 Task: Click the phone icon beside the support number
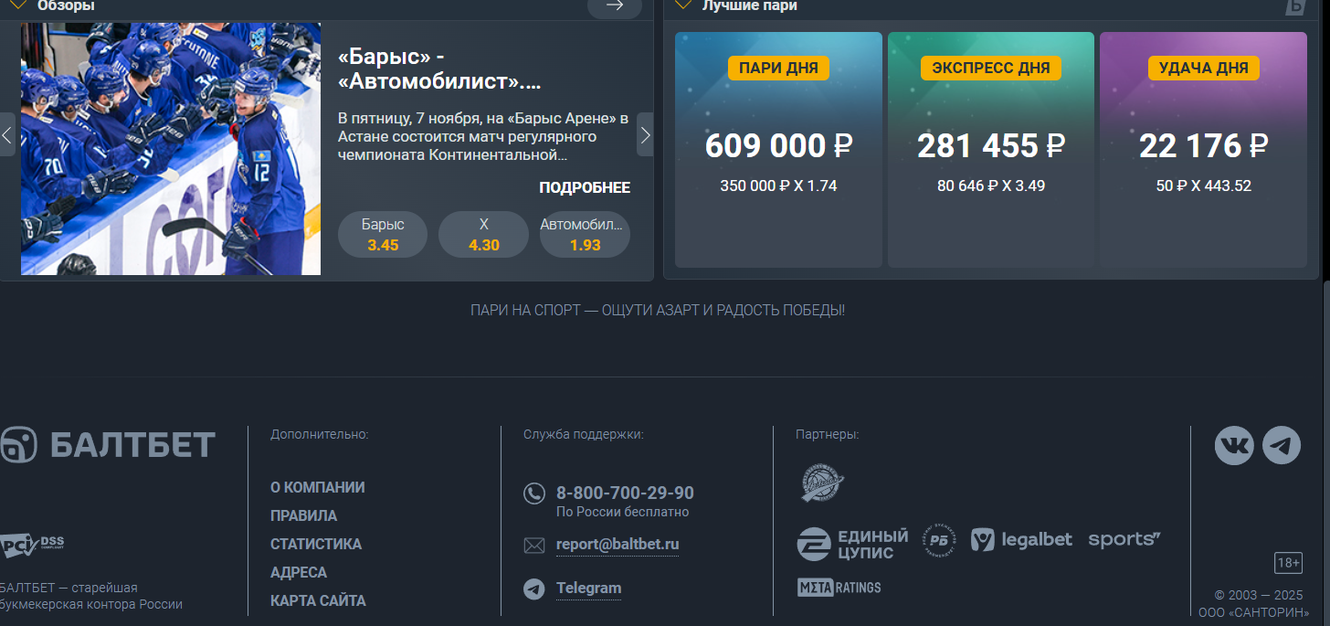pyautogui.click(x=534, y=493)
